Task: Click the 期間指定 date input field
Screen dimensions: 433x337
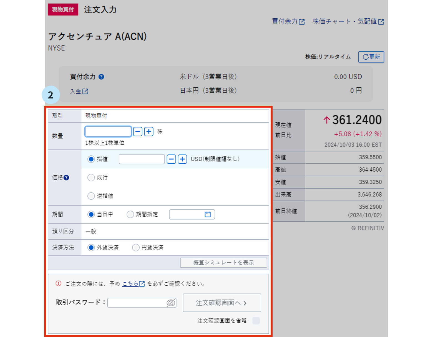Action: [x=192, y=214]
